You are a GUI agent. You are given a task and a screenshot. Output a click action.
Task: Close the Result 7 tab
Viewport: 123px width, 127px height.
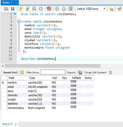coord(16,124)
